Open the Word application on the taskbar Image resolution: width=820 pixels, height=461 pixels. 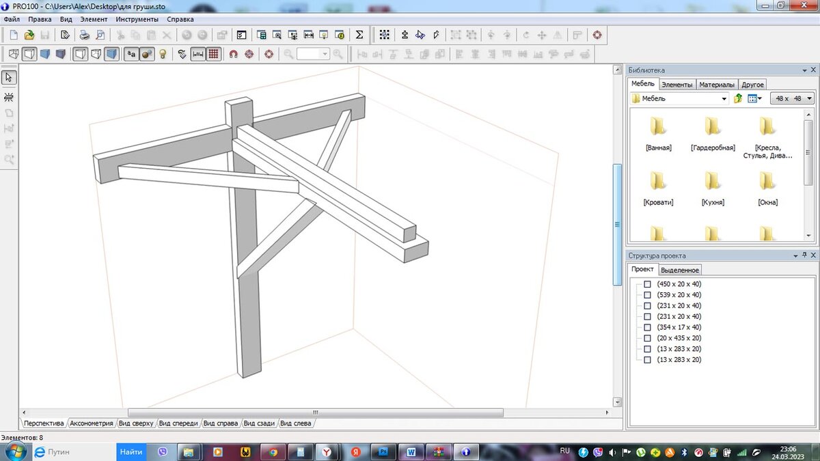point(411,451)
